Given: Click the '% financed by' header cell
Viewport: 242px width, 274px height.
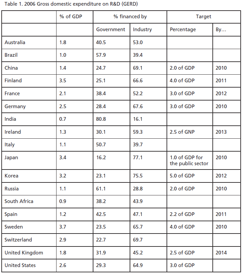Looking at the screenshot, I should pos(130,17).
